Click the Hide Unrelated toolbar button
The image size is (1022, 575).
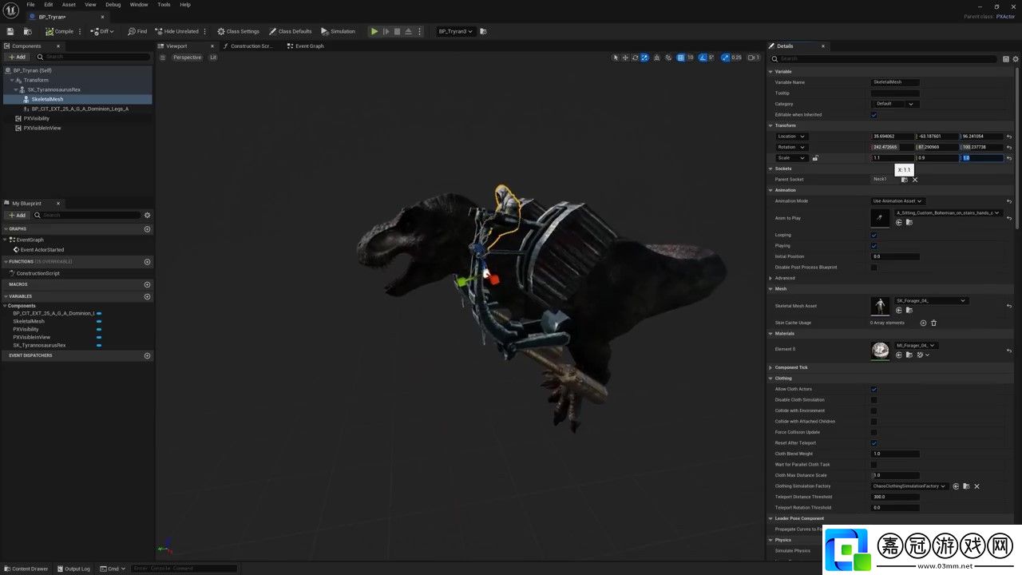(176, 31)
